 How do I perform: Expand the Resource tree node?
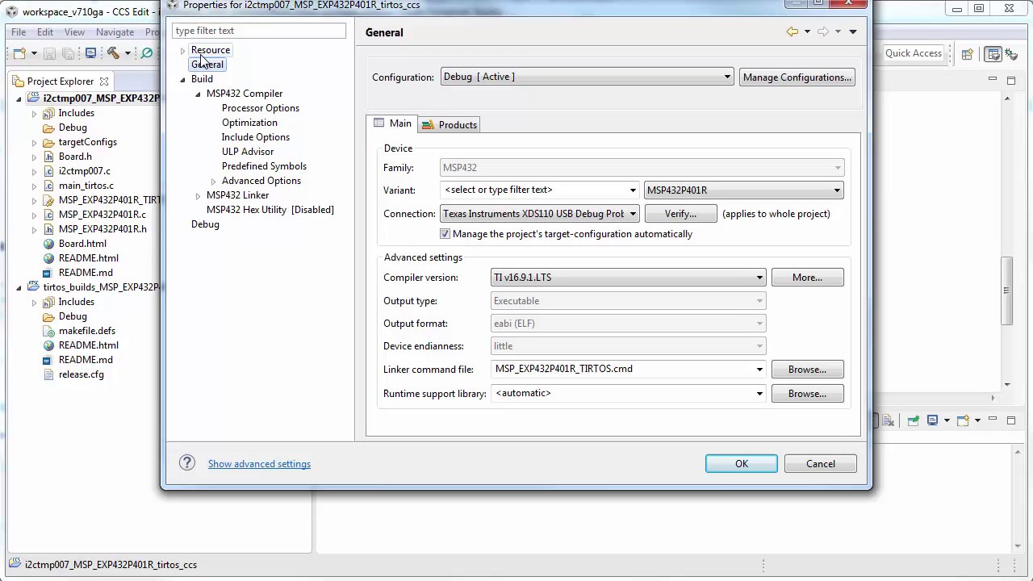click(x=182, y=50)
